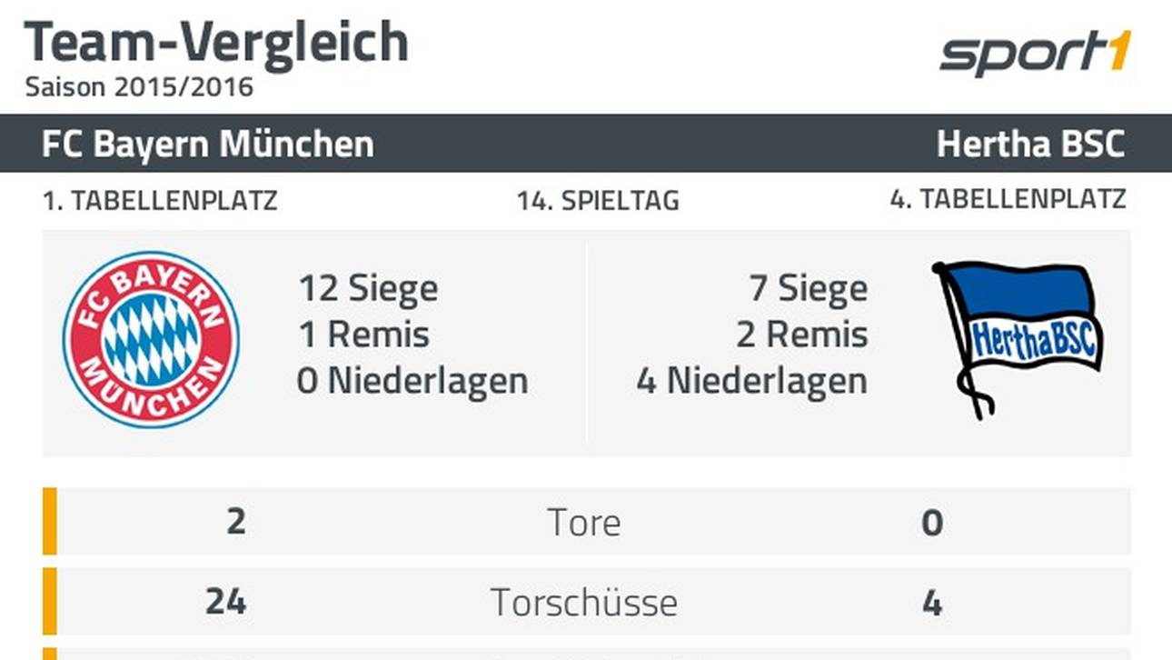Click the Saison 2015/2016 subtitle
Image resolution: width=1172 pixels, height=660 pixels.
(x=139, y=87)
